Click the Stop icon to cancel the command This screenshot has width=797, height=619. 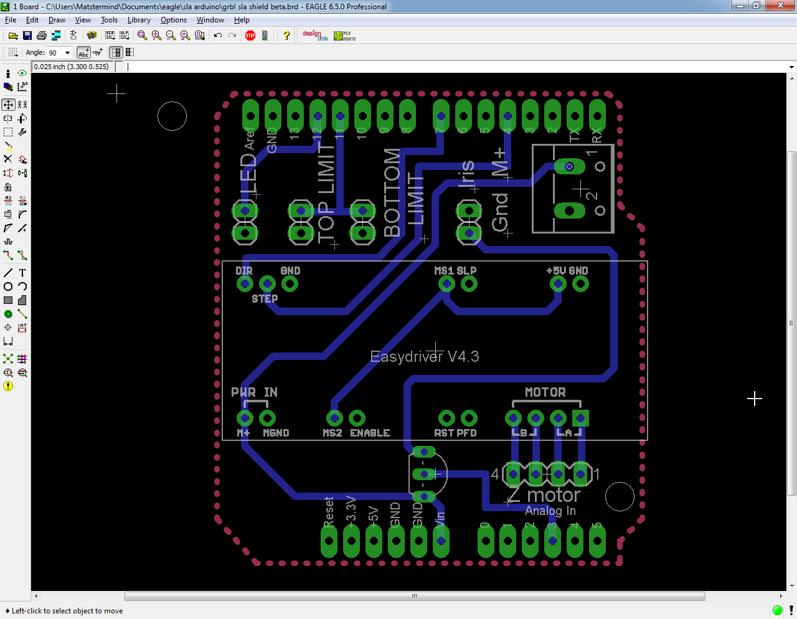point(250,35)
